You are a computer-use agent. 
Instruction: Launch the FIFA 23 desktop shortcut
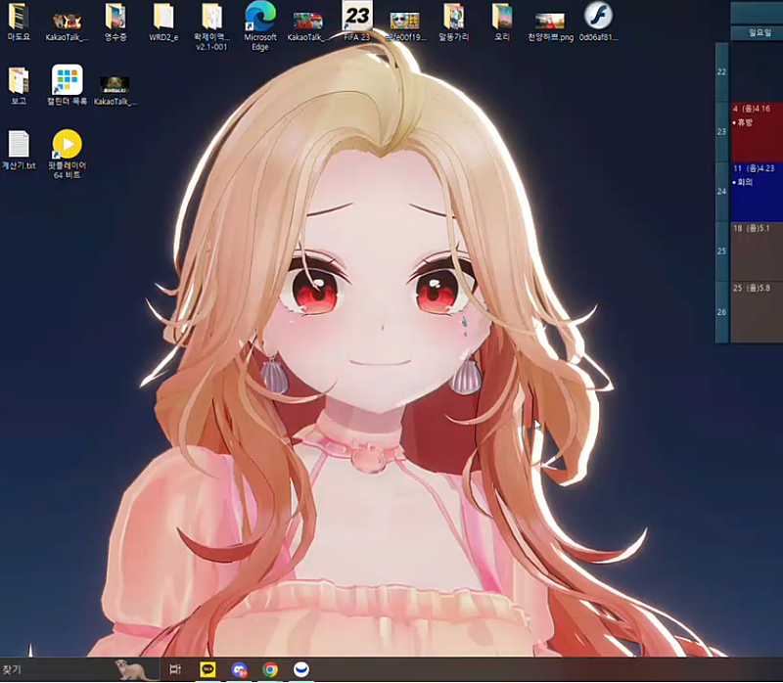point(356,17)
